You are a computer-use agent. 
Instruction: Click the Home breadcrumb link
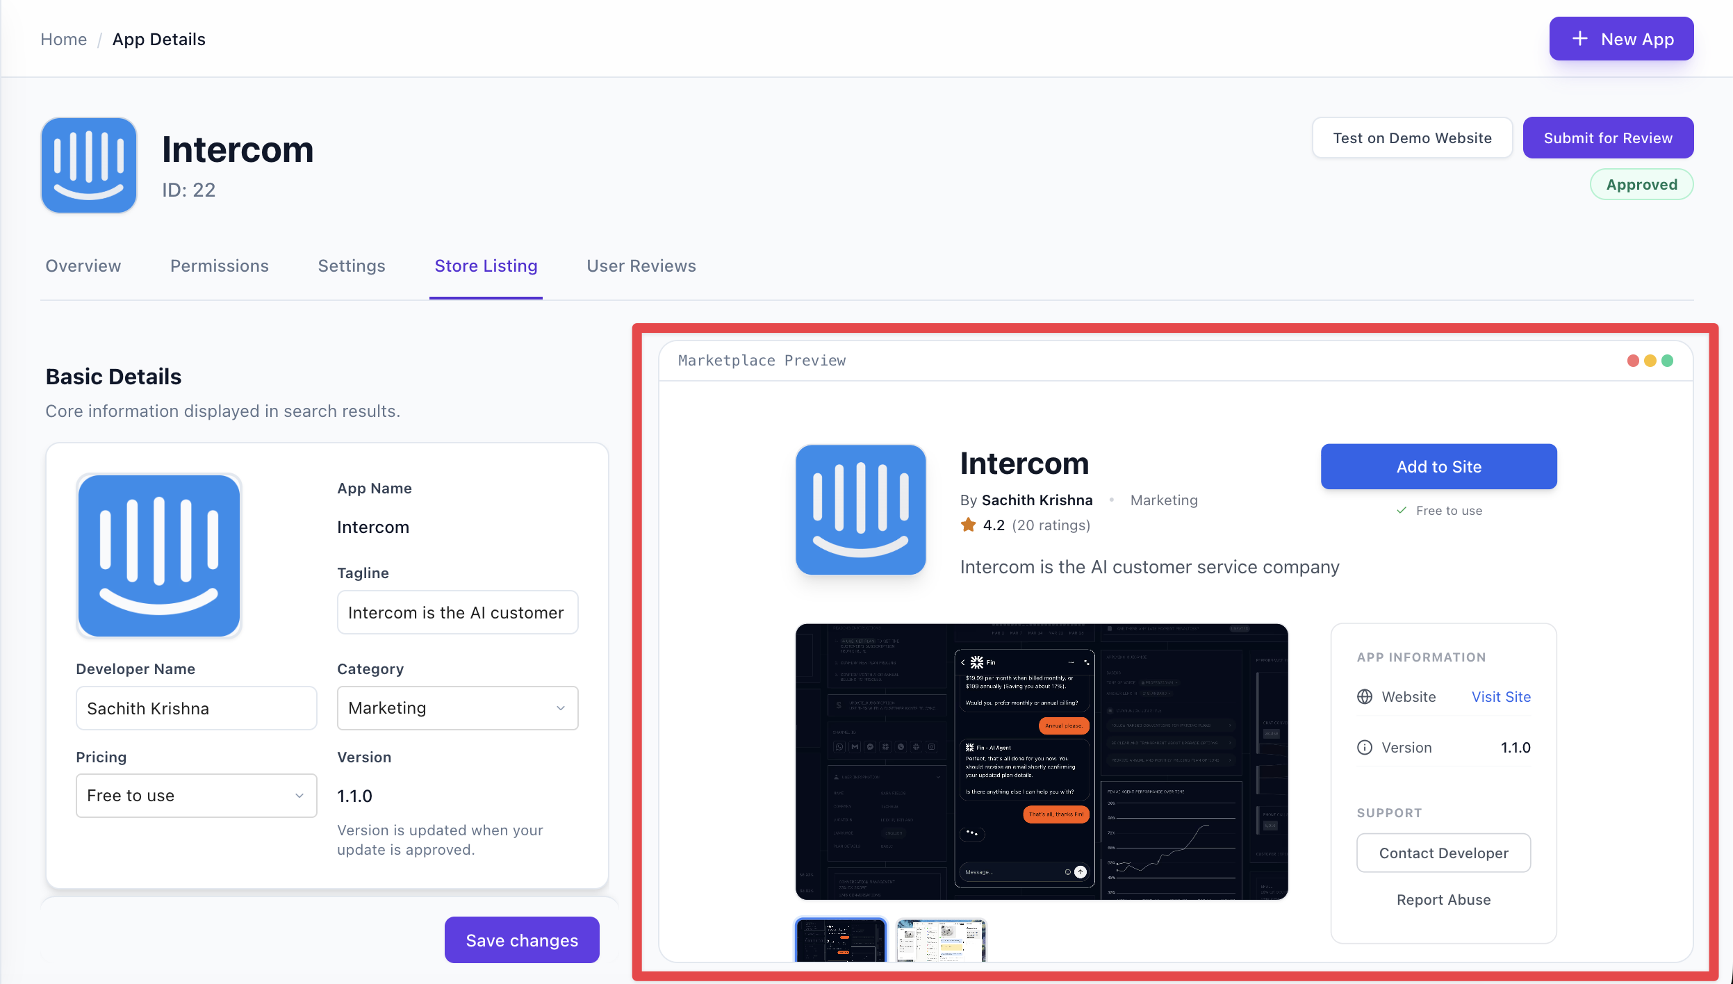(63, 39)
